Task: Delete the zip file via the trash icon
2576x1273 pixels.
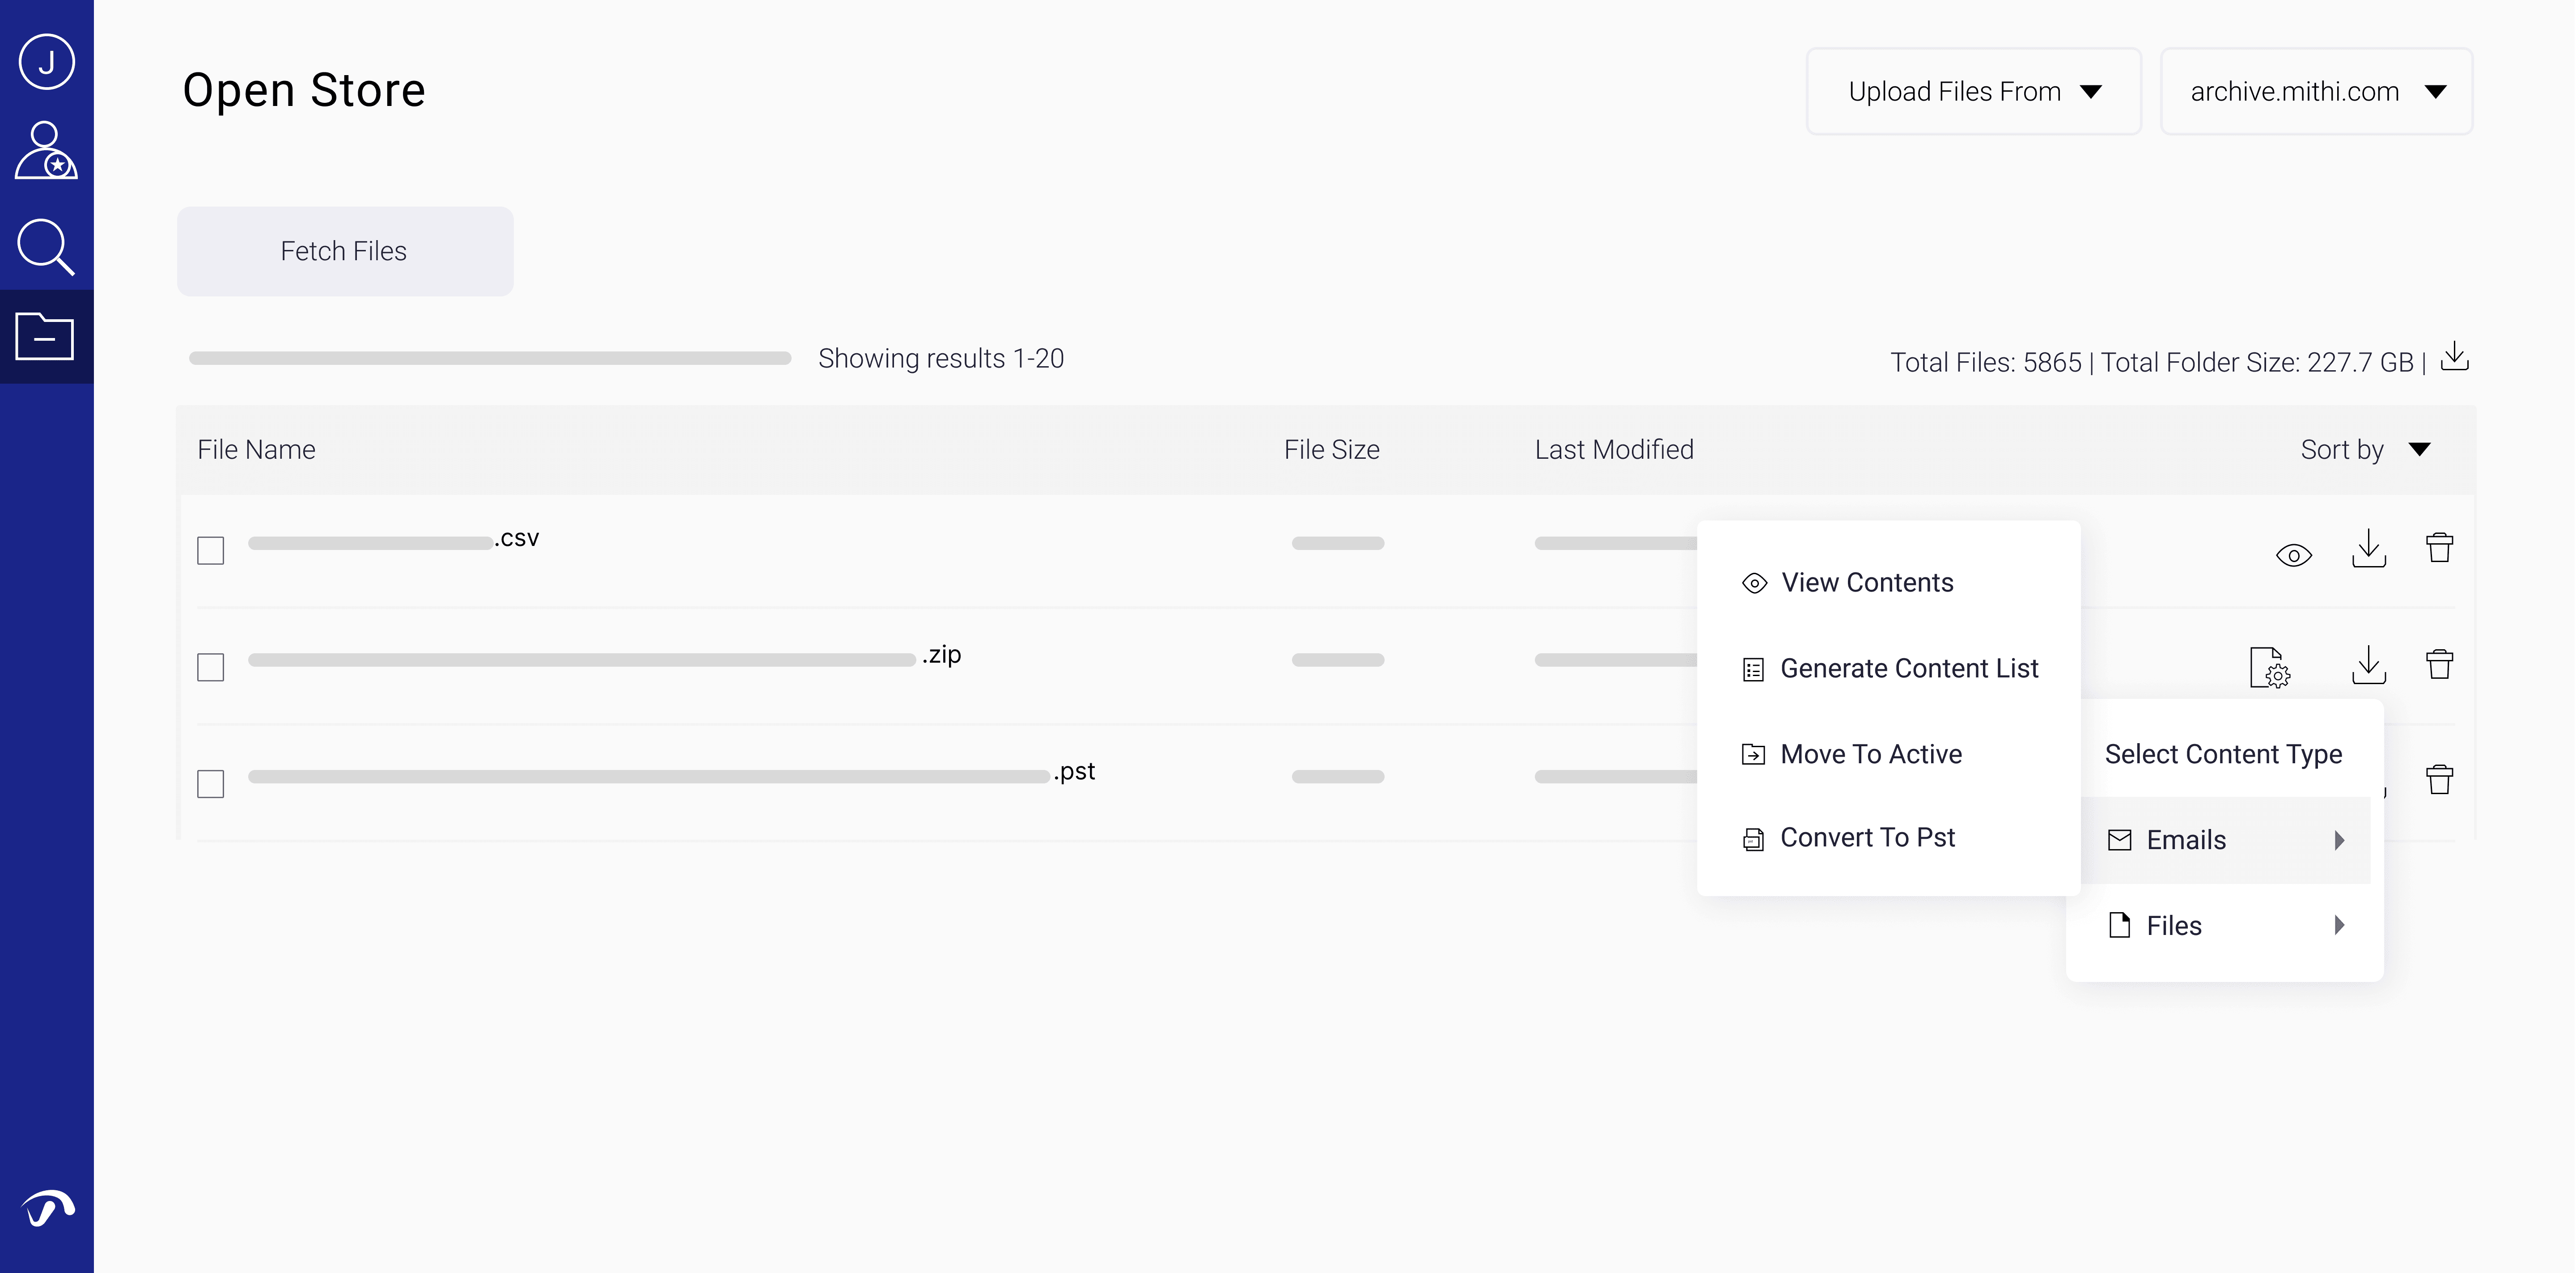Action: point(2439,664)
